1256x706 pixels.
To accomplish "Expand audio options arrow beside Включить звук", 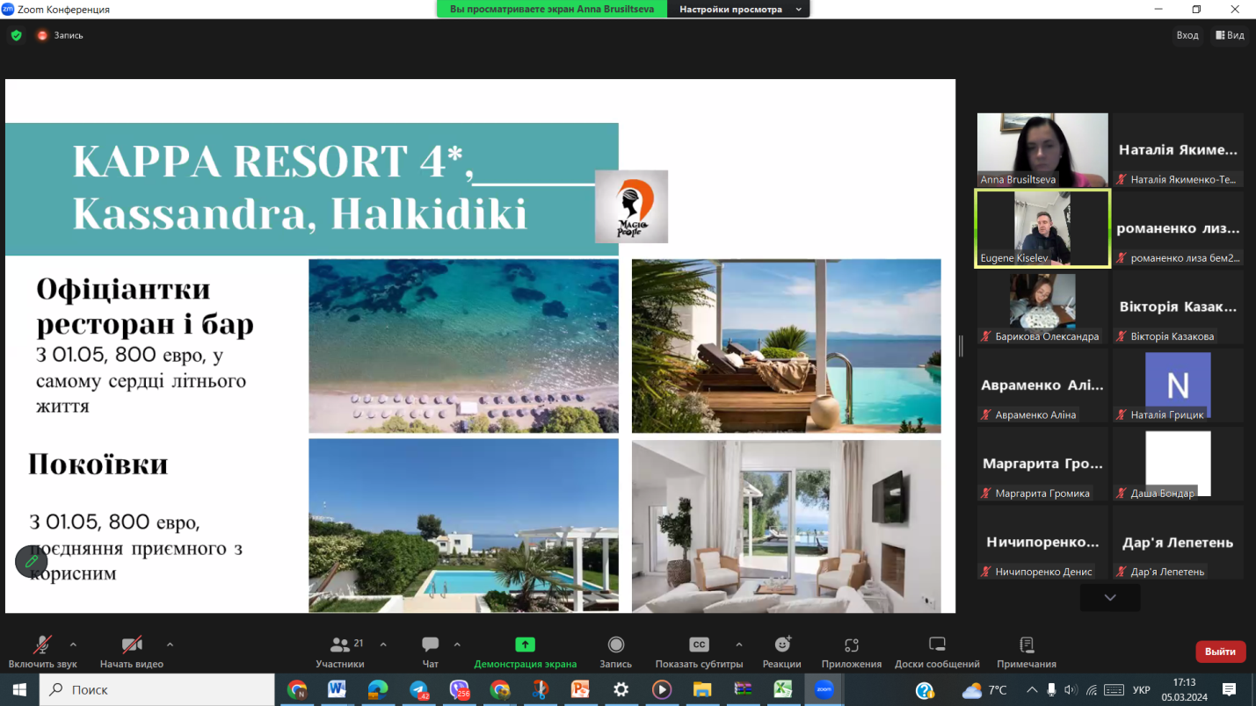I will (x=73, y=645).
